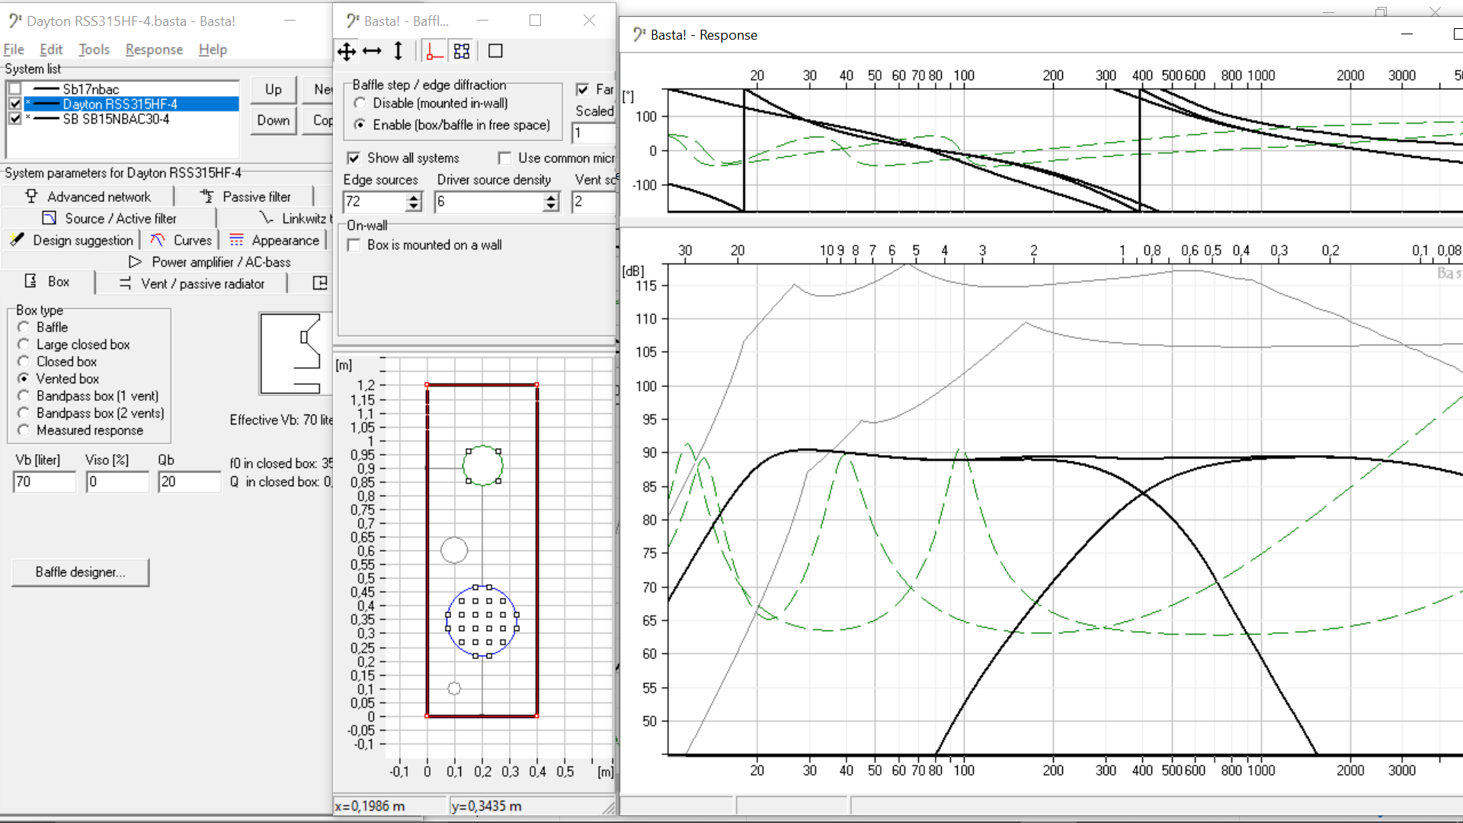The width and height of the screenshot is (1463, 823).
Task: Click the partially visible tab icon after Vent tab
Action: 320,283
